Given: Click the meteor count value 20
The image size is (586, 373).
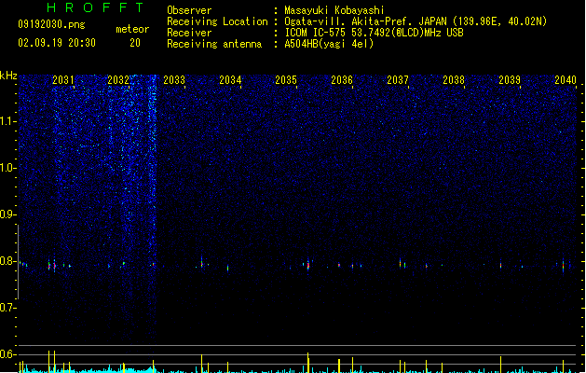Looking at the screenshot, I should 135,43.
